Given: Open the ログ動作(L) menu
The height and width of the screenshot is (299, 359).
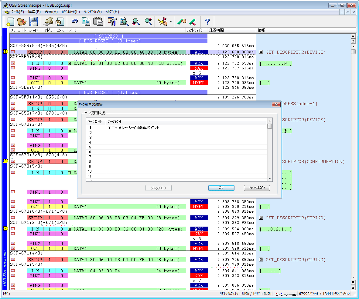Looking at the screenshot, I should pos(71,12).
